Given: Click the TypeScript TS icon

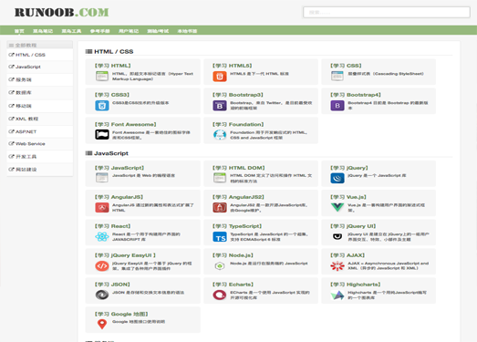Looking at the screenshot, I should [x=220, y=237].
